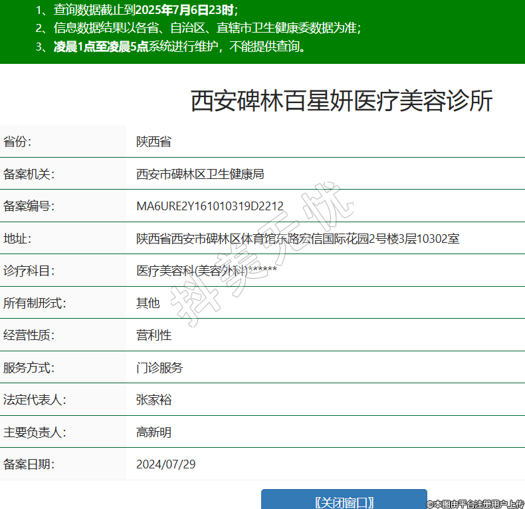This screenshot has height=509, width=525.
Task: Click the 关闭窗口 button
Action: tap(344, 500)
